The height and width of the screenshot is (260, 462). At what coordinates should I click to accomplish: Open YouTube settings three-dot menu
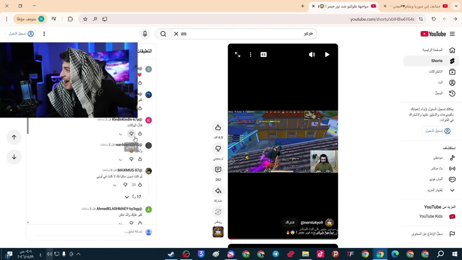point(44,34)
